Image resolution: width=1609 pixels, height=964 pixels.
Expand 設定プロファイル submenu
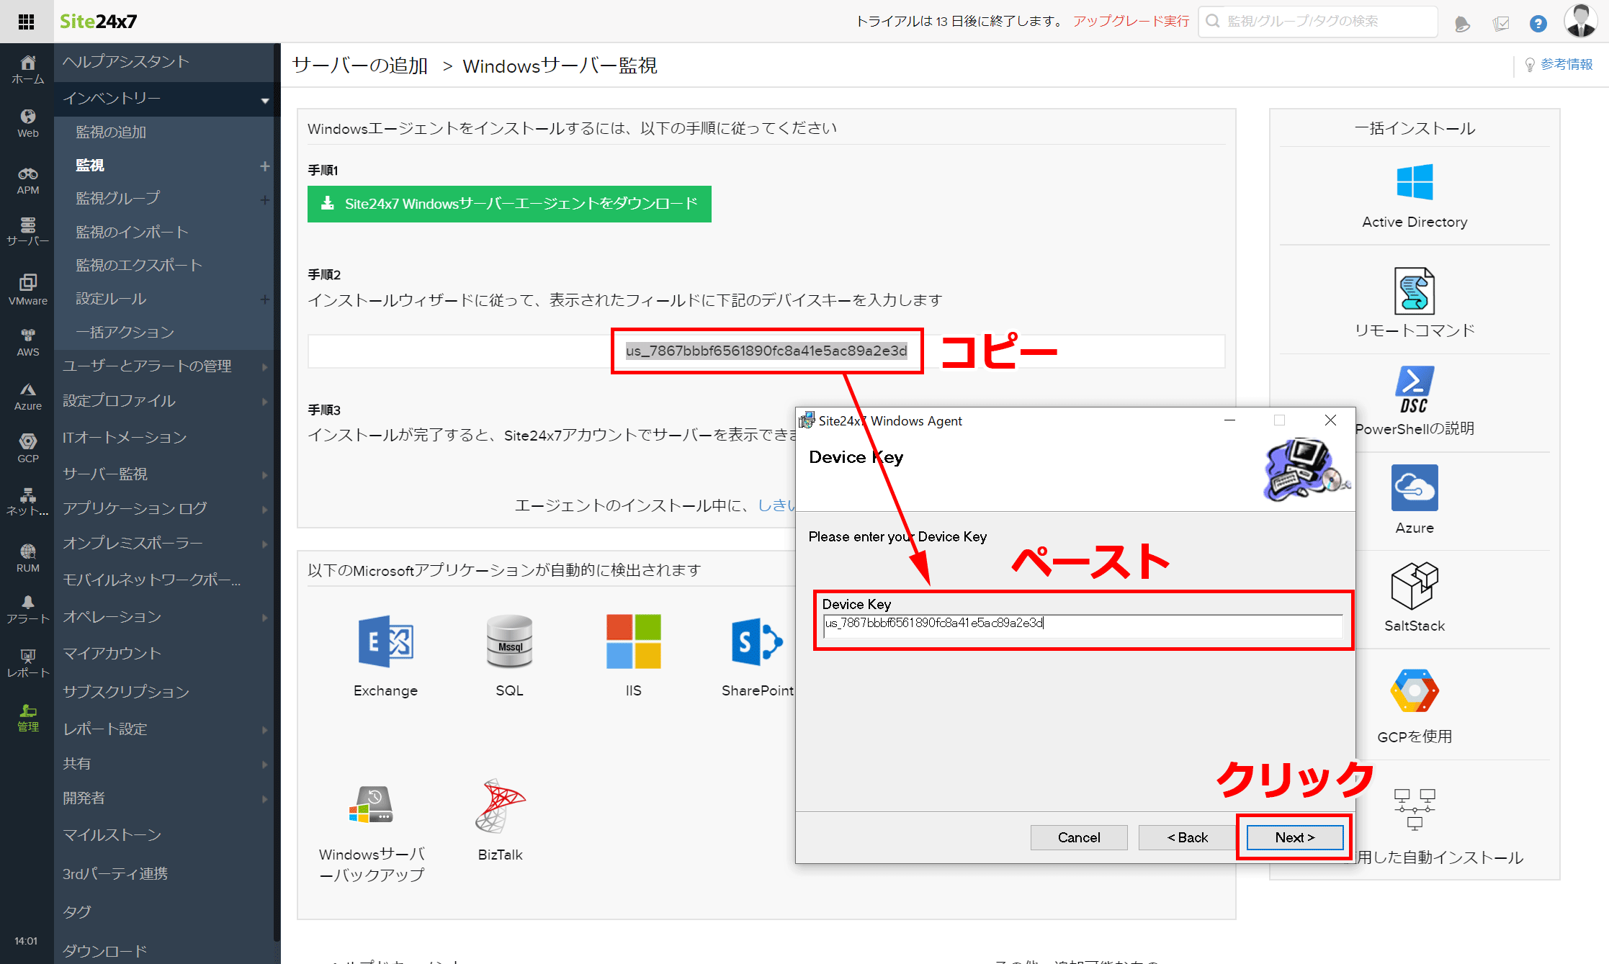[264, 402]
